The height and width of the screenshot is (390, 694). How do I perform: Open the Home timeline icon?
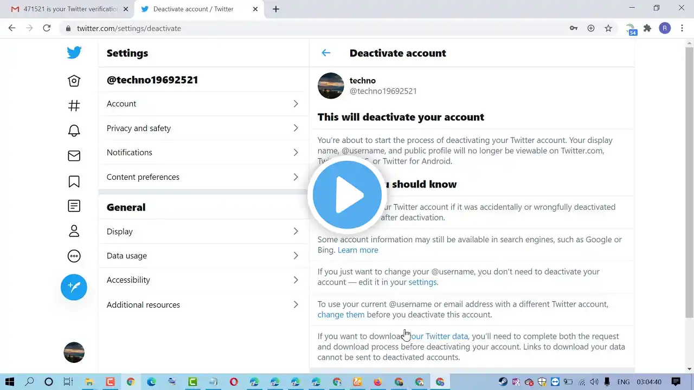click(74, 81)
